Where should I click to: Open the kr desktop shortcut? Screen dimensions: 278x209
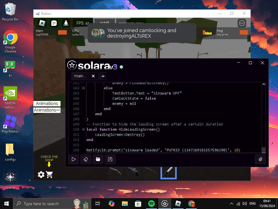[x=10, y=67]
